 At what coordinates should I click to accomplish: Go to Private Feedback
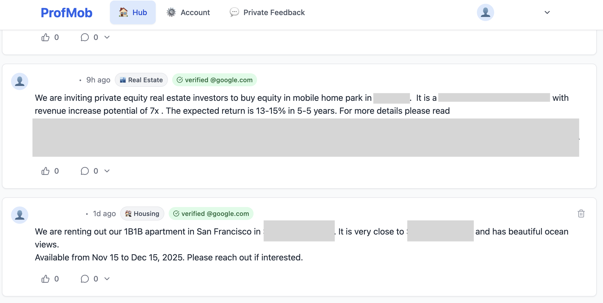pyautogui.click(x=267, y=12)
